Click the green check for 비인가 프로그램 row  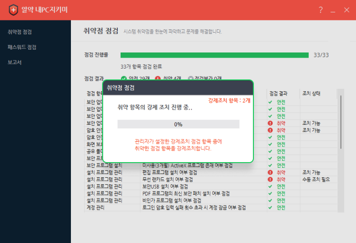270,200
